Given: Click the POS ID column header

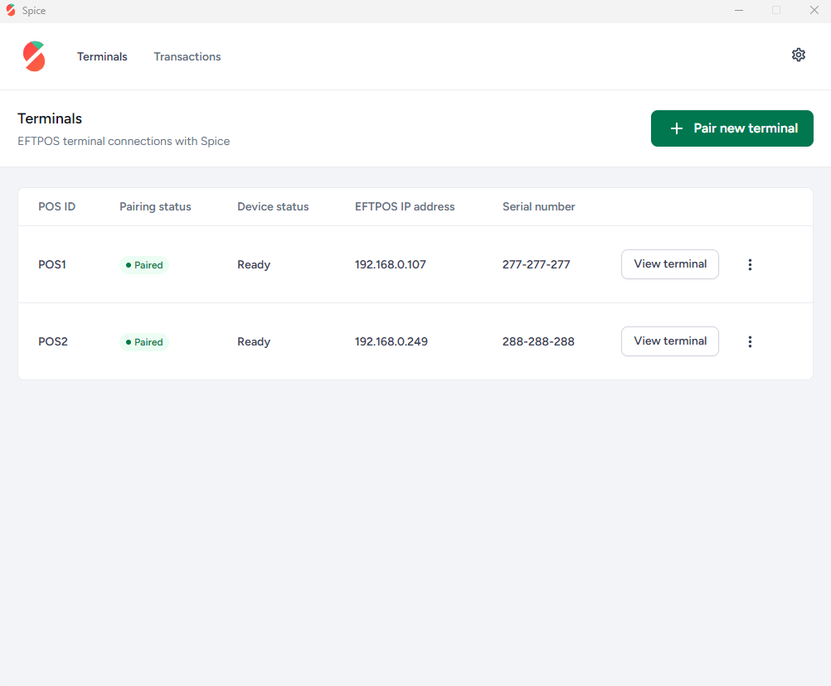Looking at the screenshot, I should (x=56, y=206).
